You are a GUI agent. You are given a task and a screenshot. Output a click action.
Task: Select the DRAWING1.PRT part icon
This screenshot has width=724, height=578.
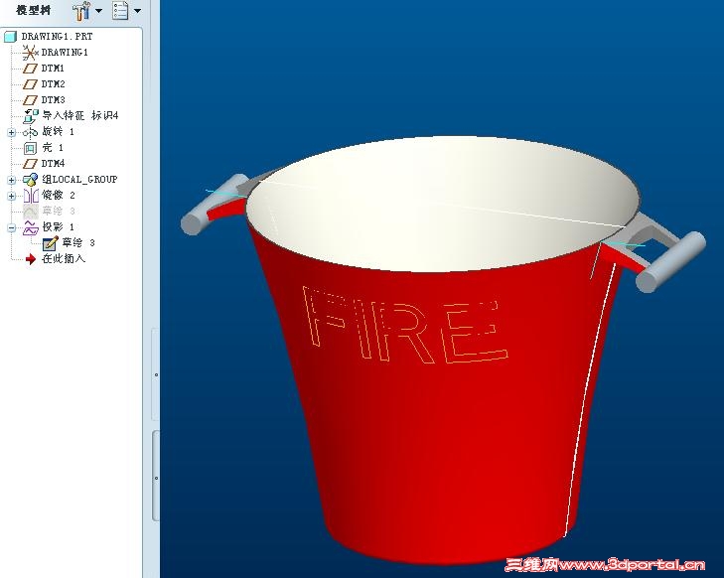[x=11, y=37]
